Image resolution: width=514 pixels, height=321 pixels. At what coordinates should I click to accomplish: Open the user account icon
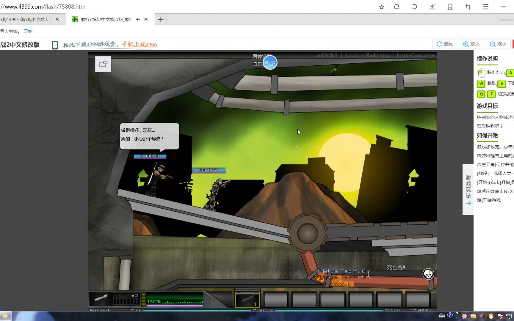tap(450, 7)
